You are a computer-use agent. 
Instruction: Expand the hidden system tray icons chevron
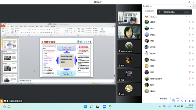160,106
